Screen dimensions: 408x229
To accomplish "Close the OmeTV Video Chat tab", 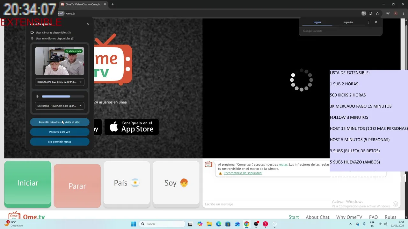I will pos(105,4).
